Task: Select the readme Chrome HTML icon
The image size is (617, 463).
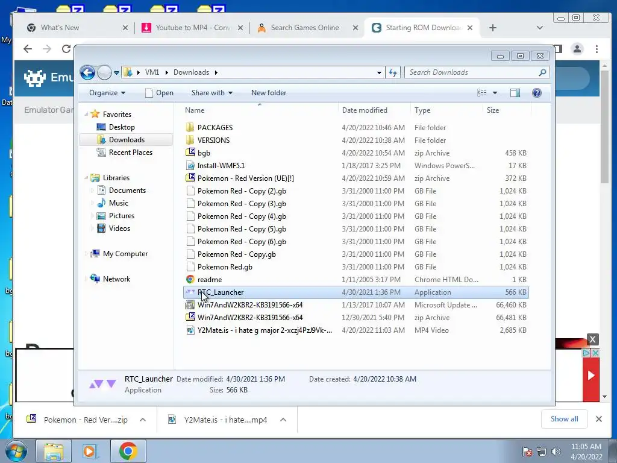Action: click(x=190, y=279)
